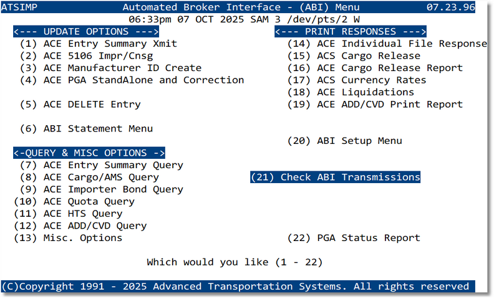Choose ACE 5106 Impr/Cnsg menu entry
The image size is (494, 299).
[89, 56]
